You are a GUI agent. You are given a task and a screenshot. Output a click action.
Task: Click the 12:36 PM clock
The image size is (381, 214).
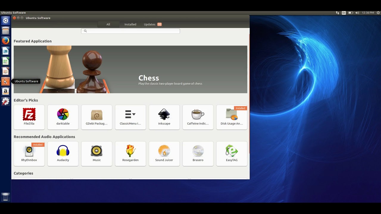click(368, 13)
